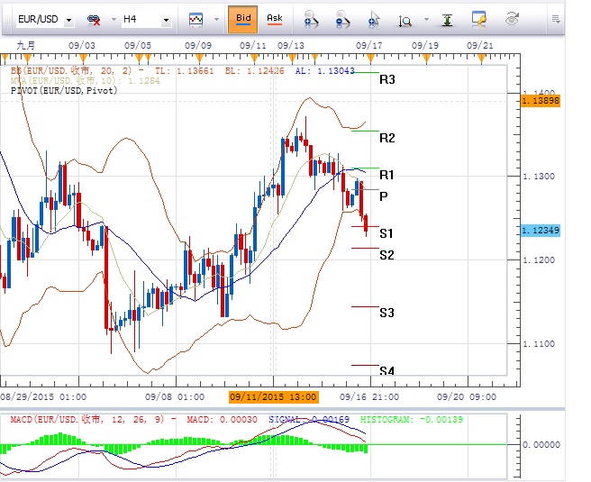Image resolution: width=591 pixels, height=482 pixels.
Task: Click the chart type icon
Action: click(195, 19)
